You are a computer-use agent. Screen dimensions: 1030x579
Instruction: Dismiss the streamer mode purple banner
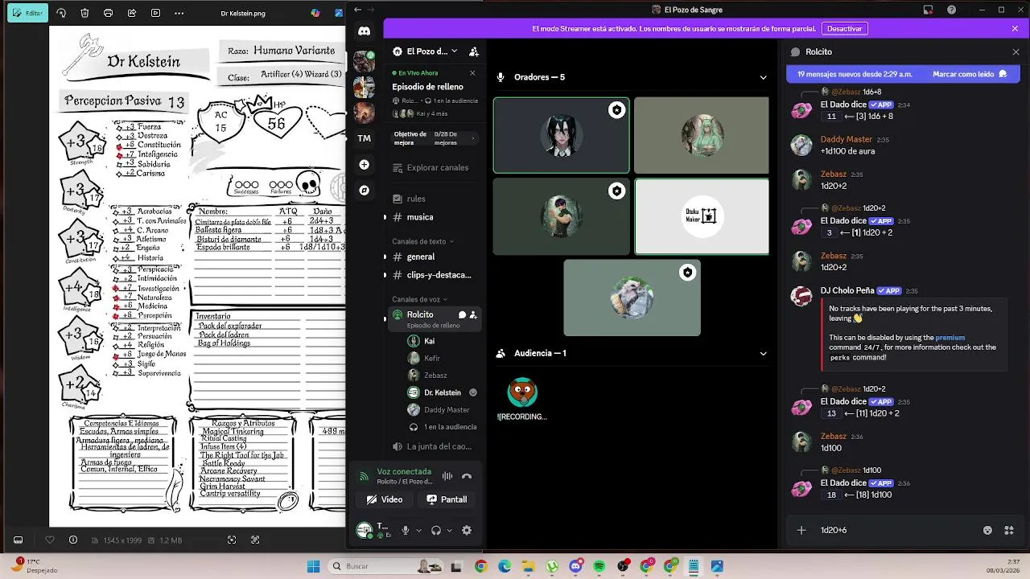pos(1015,28)
